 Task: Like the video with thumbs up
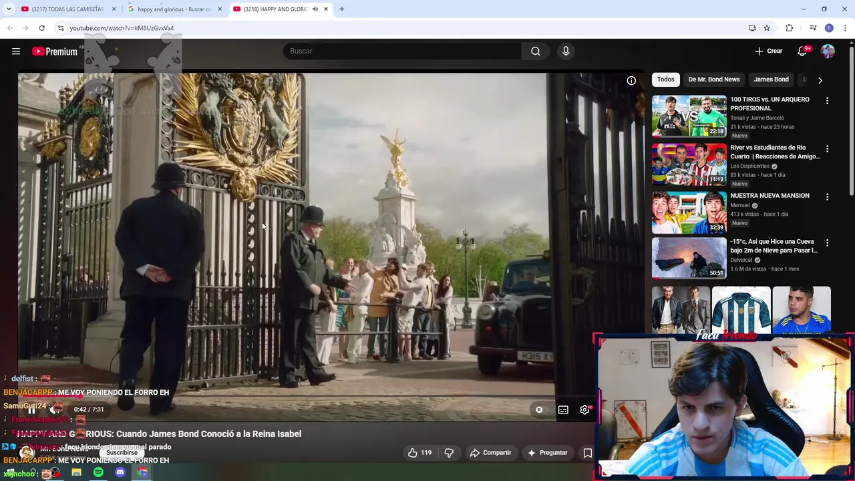[x=420, y=452]
